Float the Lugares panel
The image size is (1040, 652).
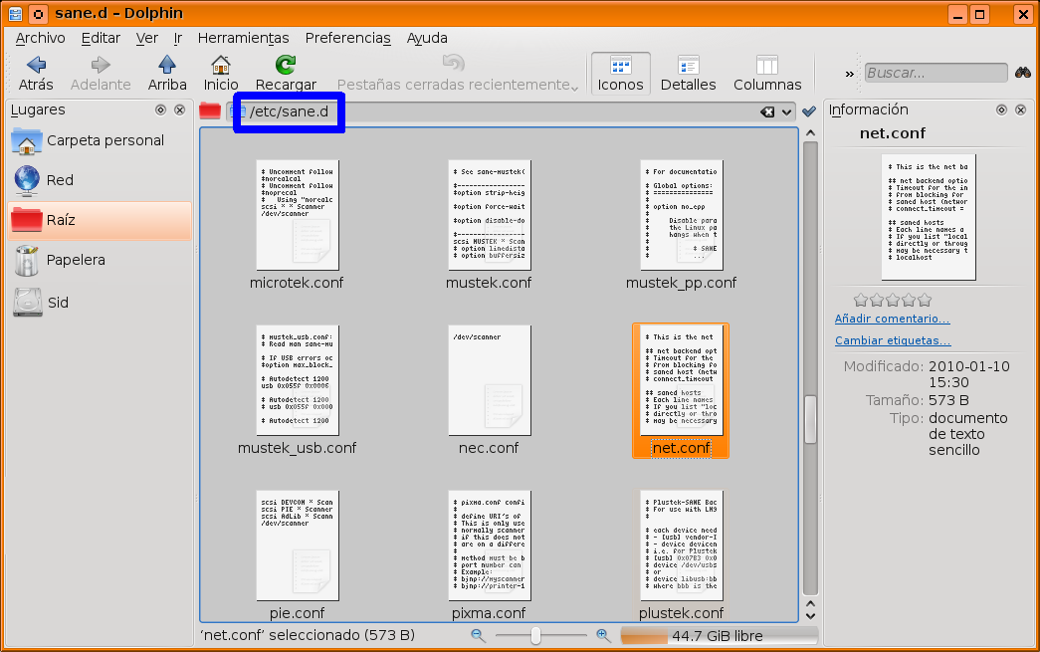point(160,110)
